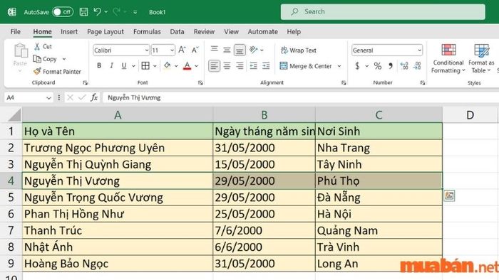499x280 pixels.
Task: Open the Number dialog launcher
Action: 423,82
